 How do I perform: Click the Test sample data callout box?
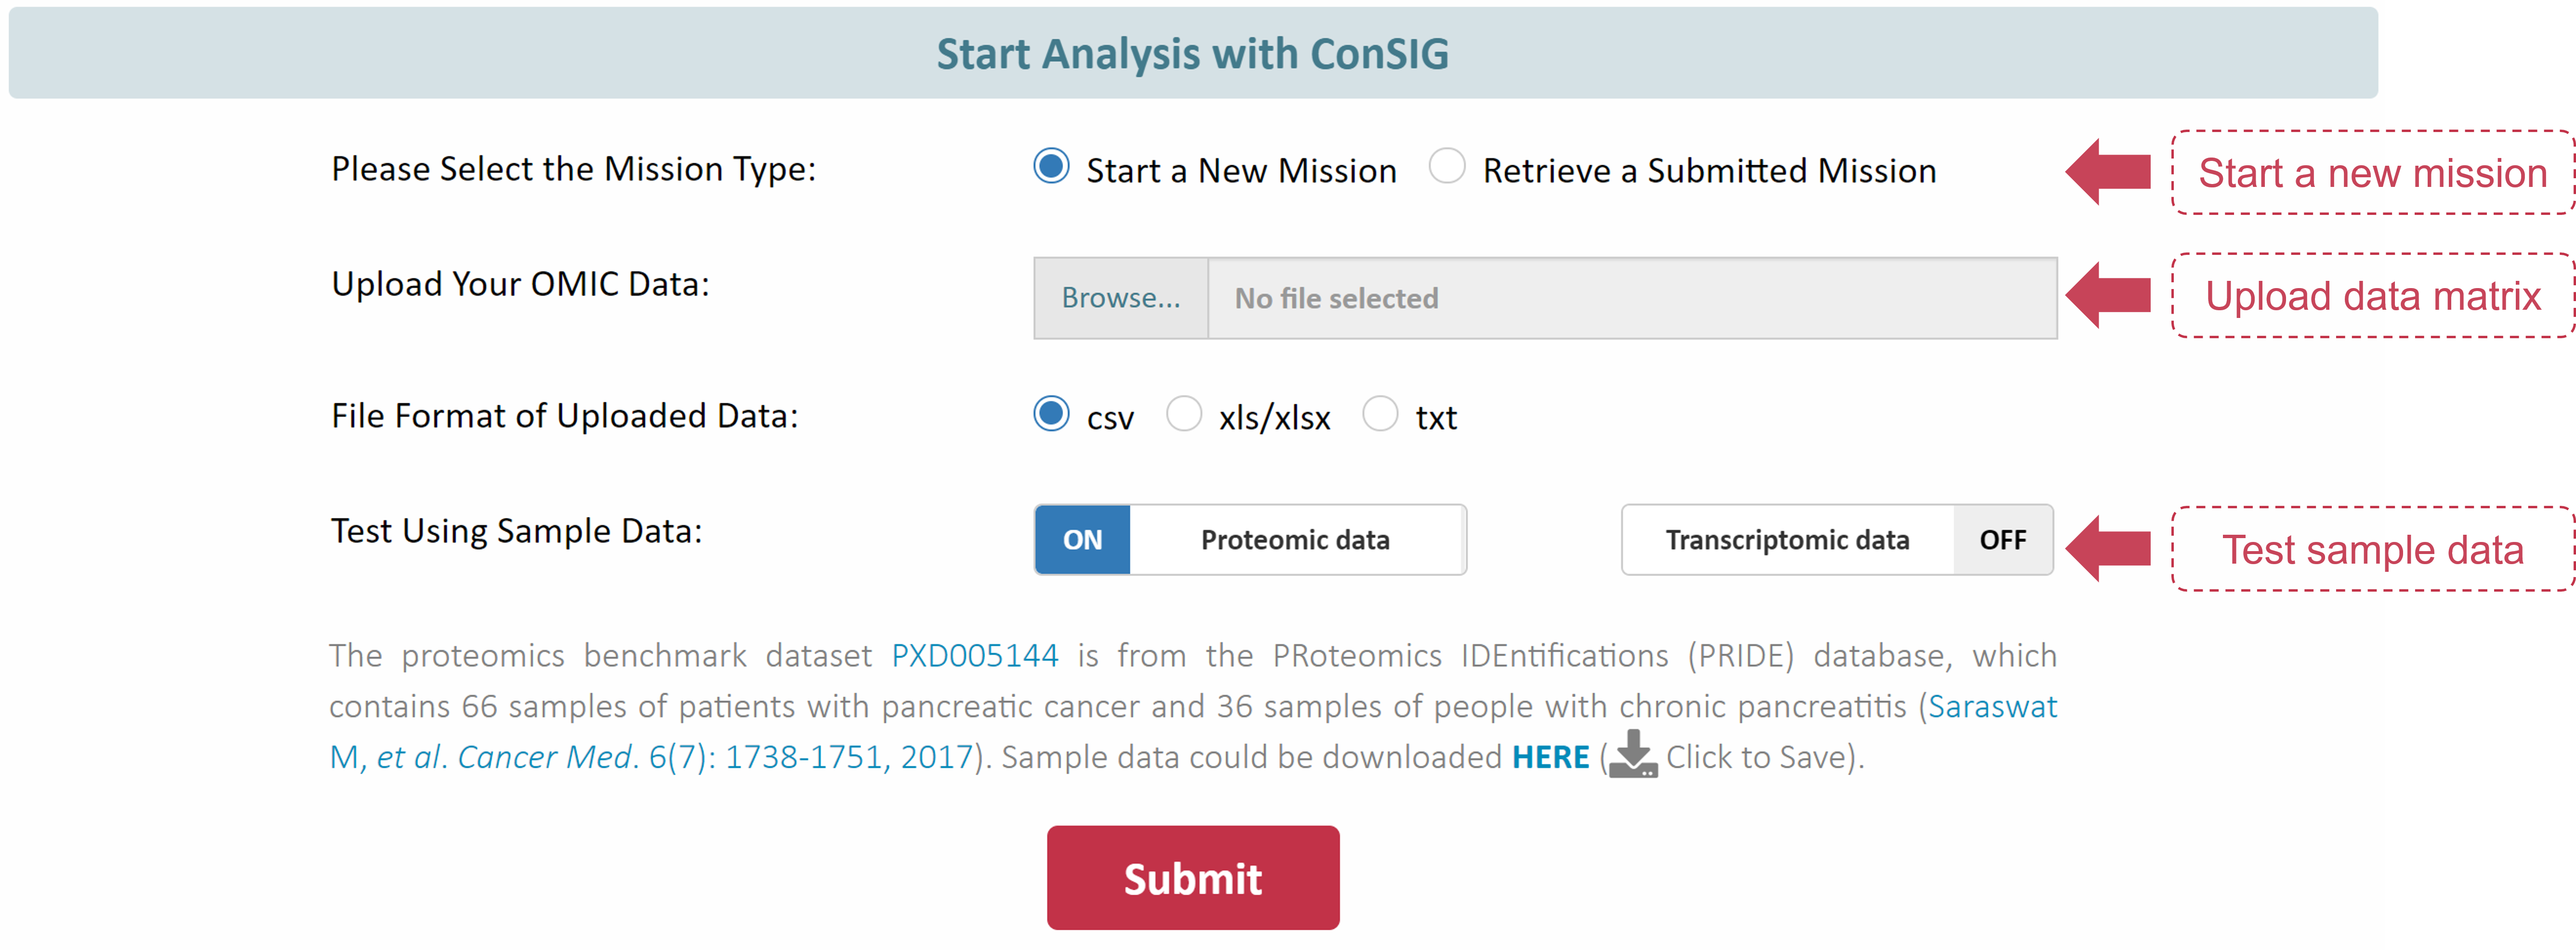[2372, 549]
